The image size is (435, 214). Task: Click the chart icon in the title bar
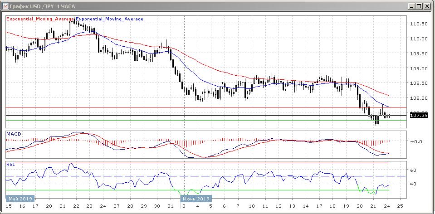[x=5, y=6]
